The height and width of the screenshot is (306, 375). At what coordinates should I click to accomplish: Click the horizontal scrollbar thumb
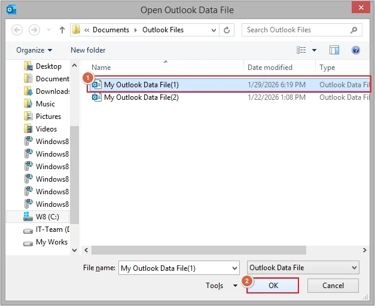point(199,250)
